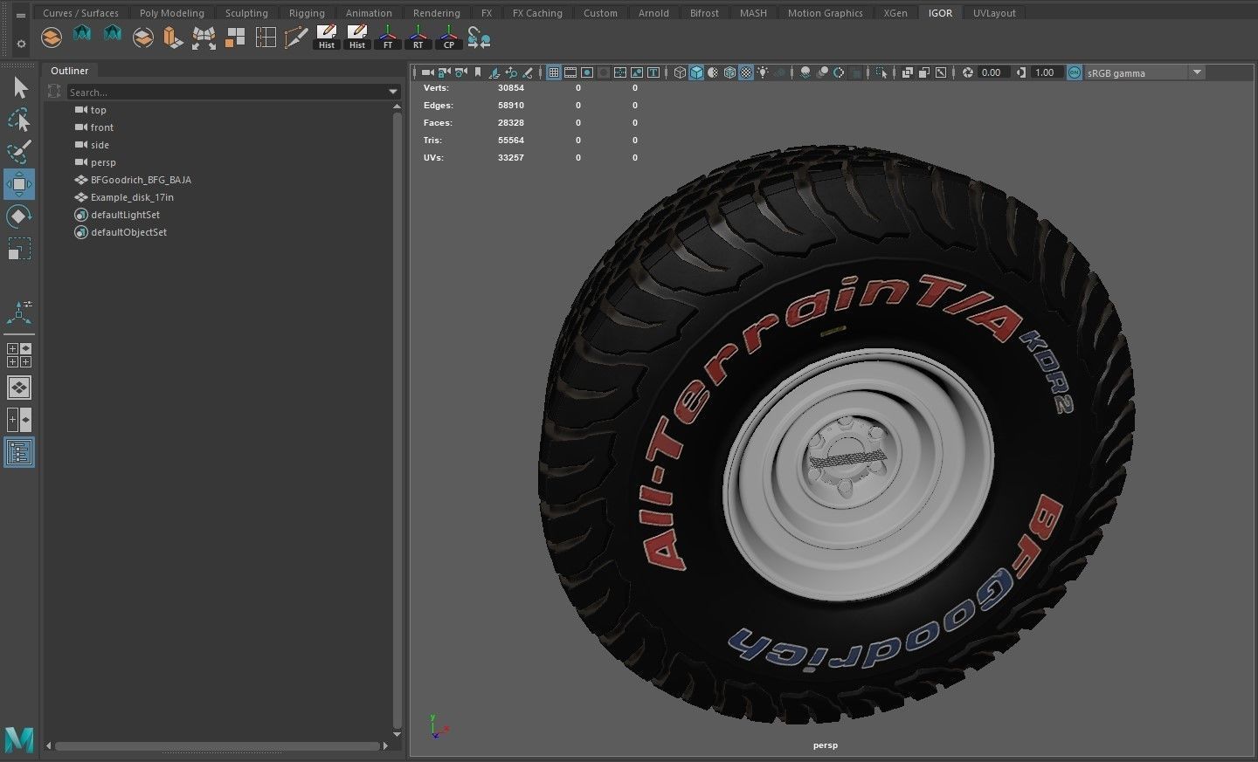Toggle textured display checker icon

pos(746,72)
